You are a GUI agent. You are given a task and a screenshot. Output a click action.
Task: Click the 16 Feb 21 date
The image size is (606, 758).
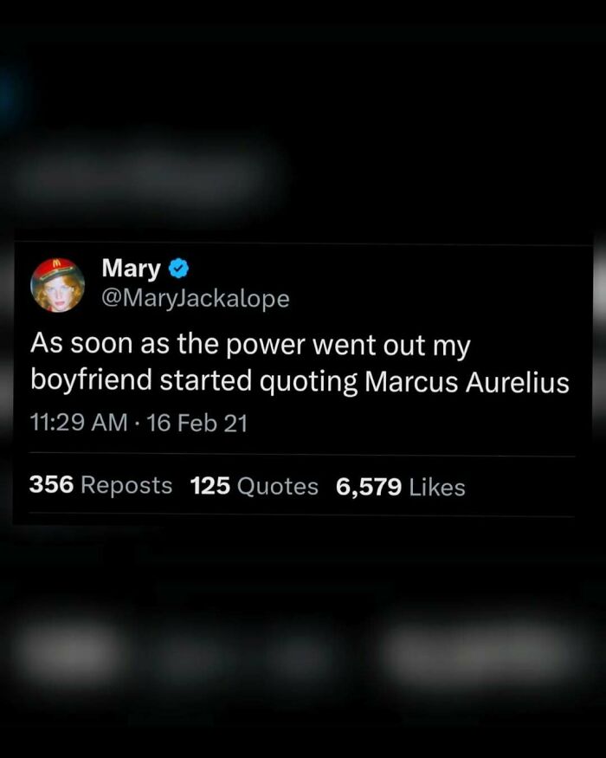click(x=197, y=423)
